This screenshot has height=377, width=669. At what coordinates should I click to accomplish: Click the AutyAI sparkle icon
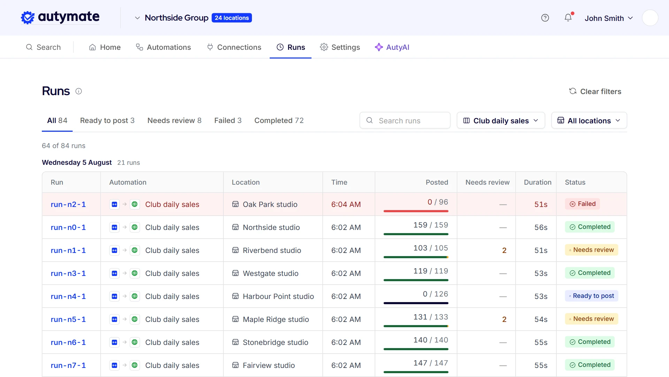click(379, 47)
